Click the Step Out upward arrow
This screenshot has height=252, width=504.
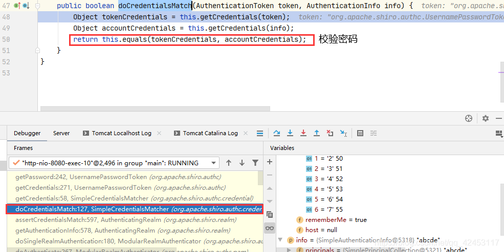click(317, 133)
